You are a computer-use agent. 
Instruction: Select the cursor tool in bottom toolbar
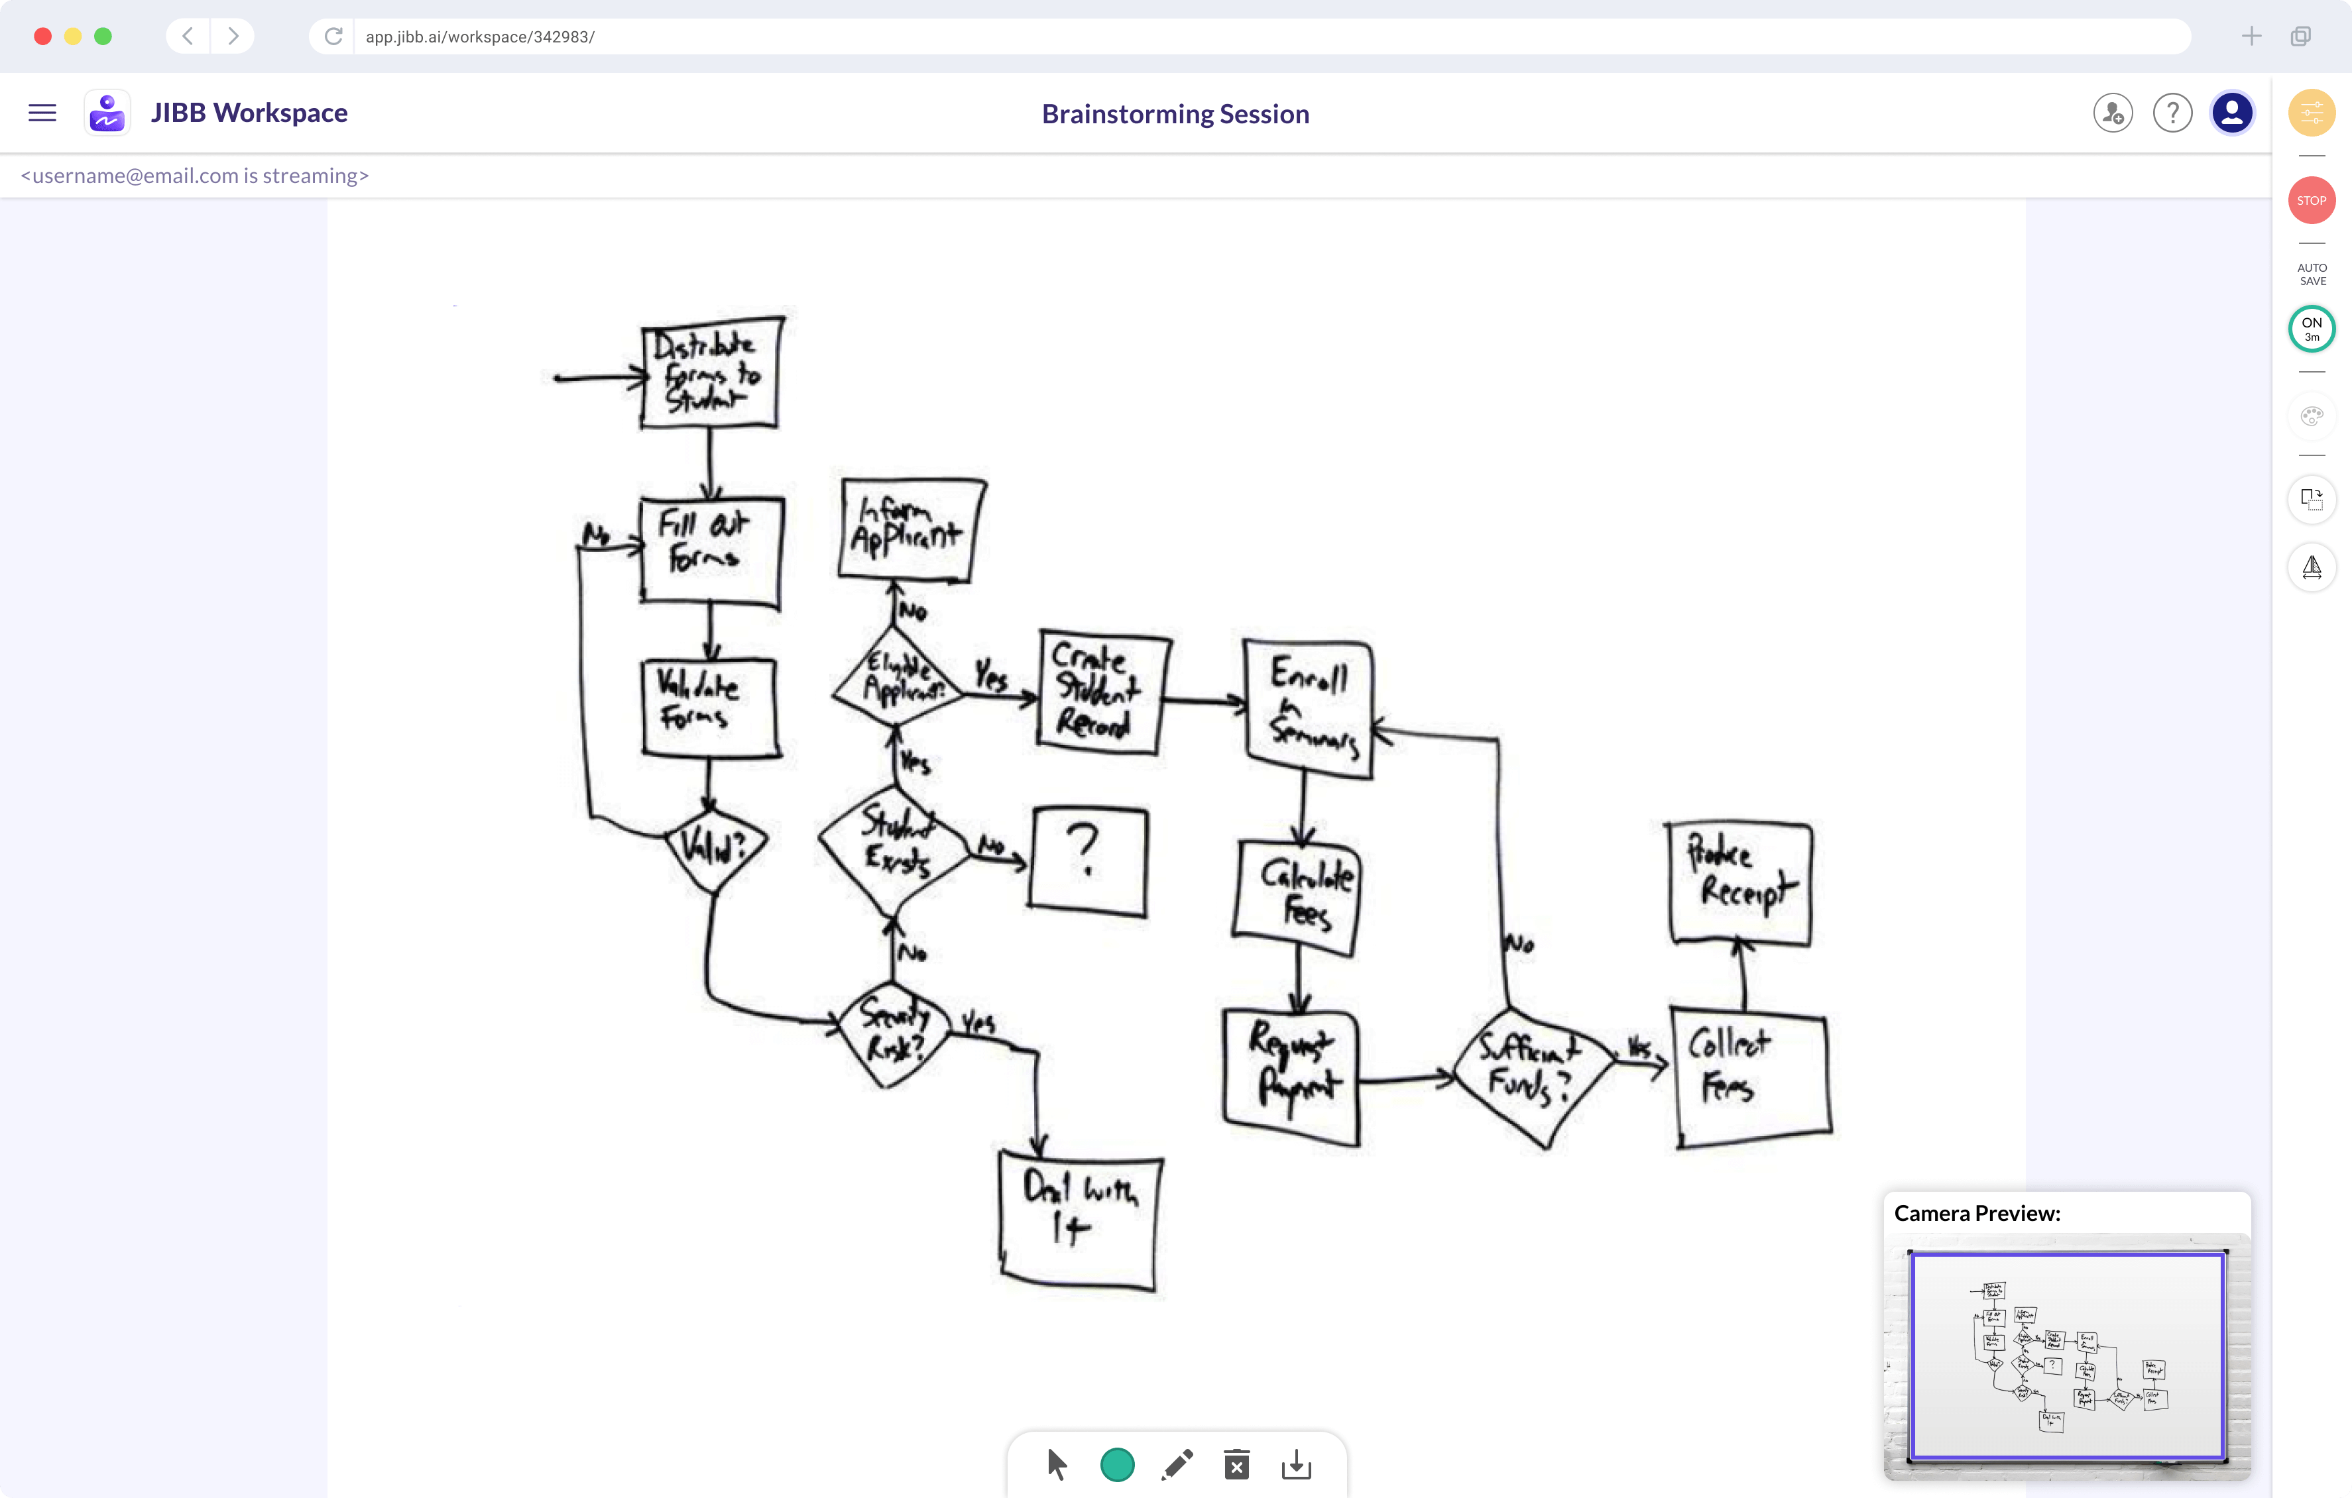pos(1055,1465)
